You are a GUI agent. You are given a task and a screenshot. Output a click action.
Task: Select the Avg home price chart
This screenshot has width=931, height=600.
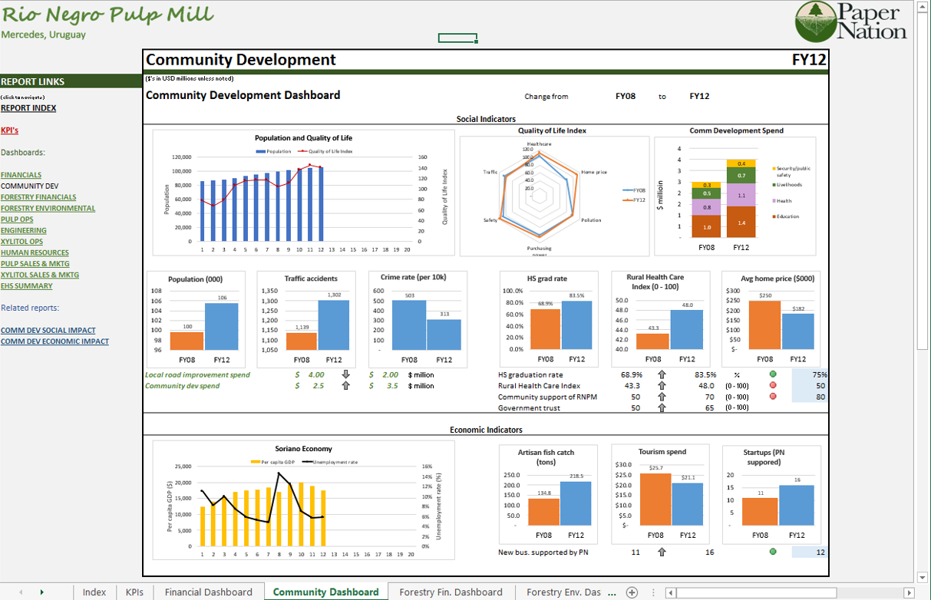[x=771, y=319]
